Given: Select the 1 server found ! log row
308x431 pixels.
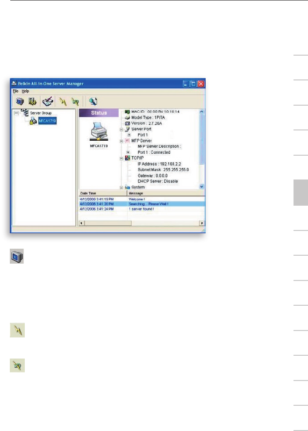Looking at the screenshot, I should pos(142,209).
